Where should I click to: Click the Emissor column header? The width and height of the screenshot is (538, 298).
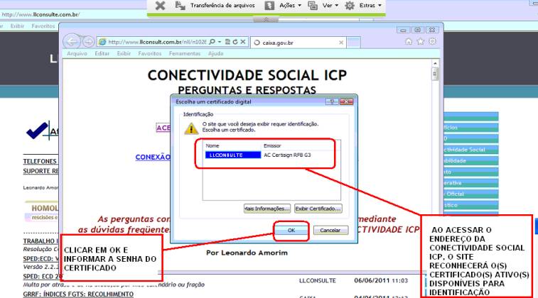(272, 145)
